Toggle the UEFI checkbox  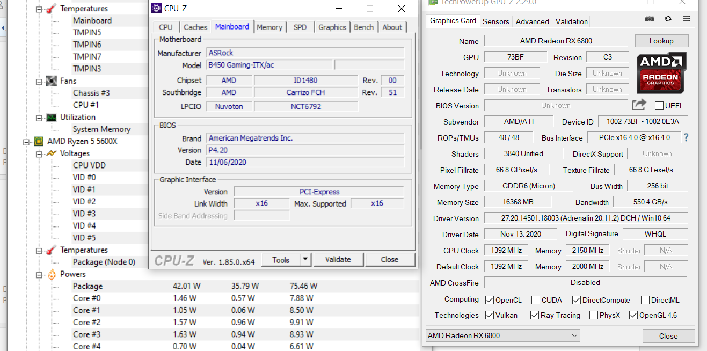pos(659,106)
